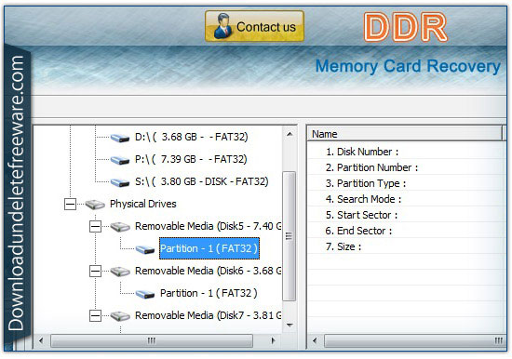Click tree vertical scrollbar up arrow
512x359 pixels.
[290, 134]
